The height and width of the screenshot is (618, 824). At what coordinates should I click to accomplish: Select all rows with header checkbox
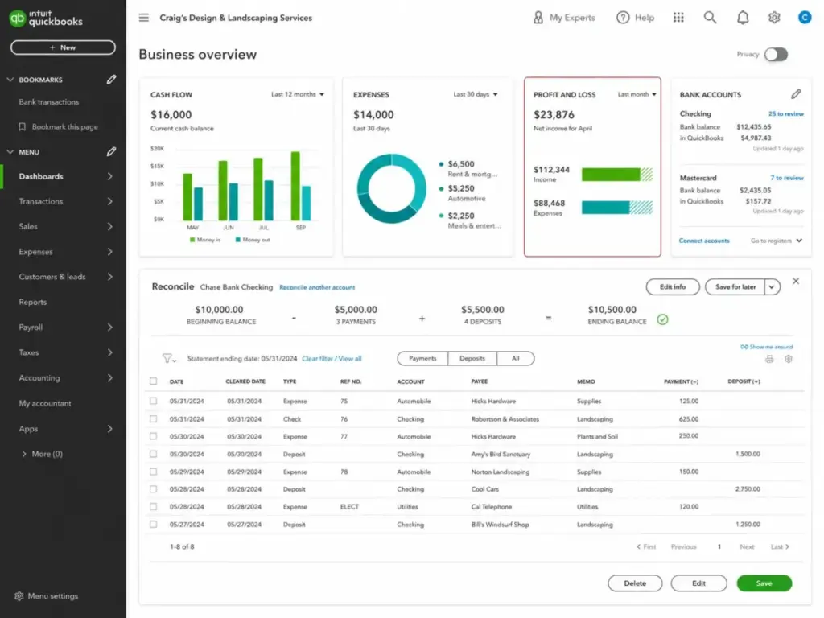click(x=154, y=381)
